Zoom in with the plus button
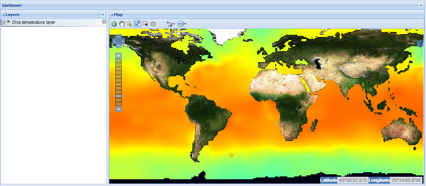 119,55
